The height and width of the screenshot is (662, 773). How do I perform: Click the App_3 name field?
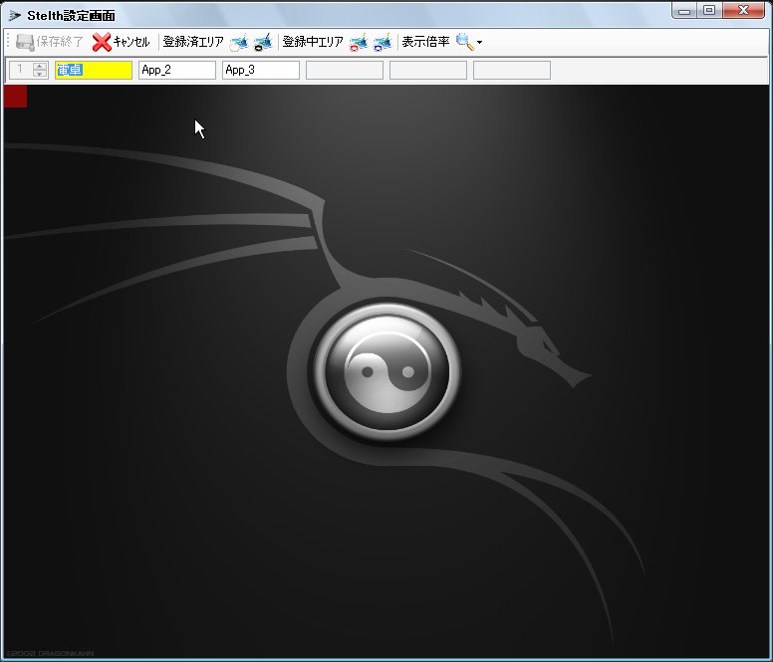pos(261,70)
